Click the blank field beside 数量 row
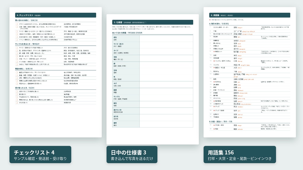303x170 pixels. tap(166, 91)
